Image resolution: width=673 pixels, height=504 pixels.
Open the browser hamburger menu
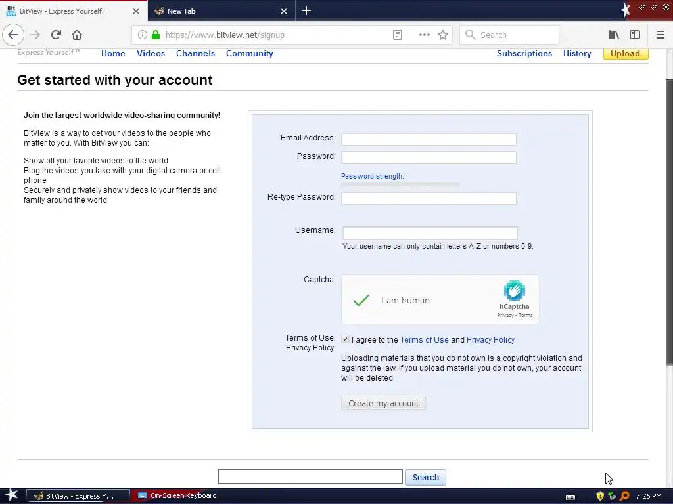pyautogui.click(x=660, y=35)
